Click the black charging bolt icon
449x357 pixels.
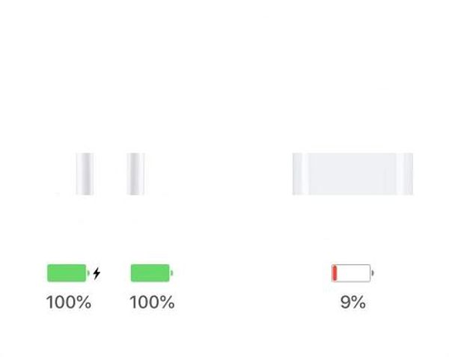tap(97, 274)
